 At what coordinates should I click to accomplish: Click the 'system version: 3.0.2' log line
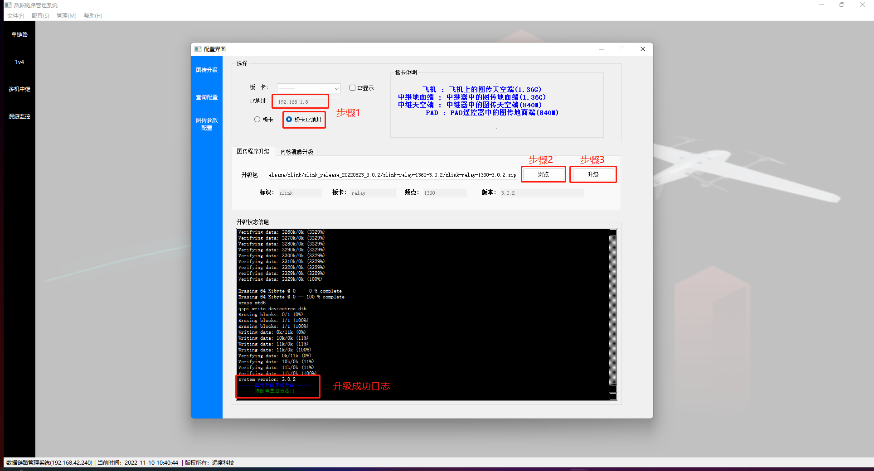coord(267,380)
